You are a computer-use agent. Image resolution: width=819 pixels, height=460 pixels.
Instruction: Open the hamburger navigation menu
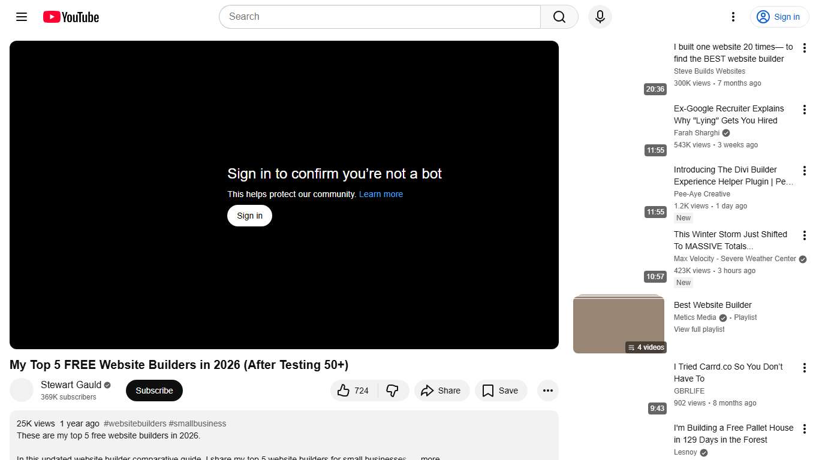point(21,17)
